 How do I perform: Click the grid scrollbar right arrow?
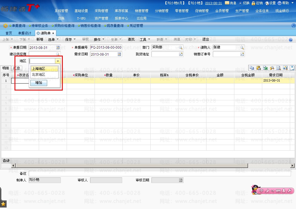point(292,166)
